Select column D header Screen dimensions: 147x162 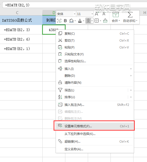[x=54, y=13]
